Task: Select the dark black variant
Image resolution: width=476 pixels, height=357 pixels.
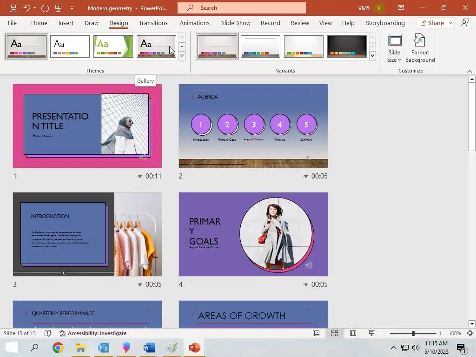Action: [x=347, y=46]
